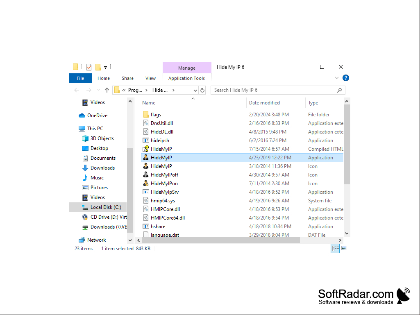Switch to Details view in the status bar
Viewport: 420px width, 315px height.
point(335,248)
